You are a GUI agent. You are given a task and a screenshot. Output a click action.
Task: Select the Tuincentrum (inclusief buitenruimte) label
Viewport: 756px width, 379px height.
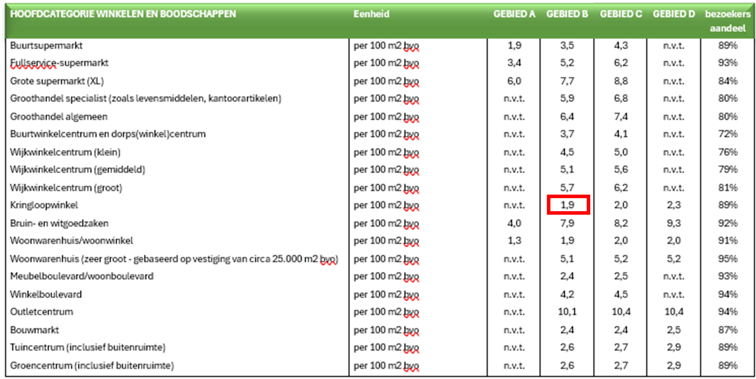coord(87,347)
